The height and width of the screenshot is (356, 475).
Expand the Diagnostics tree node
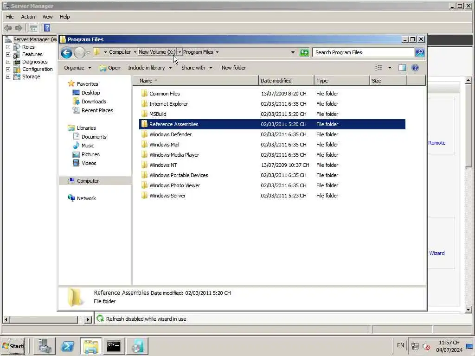click(x=8, y=62)
